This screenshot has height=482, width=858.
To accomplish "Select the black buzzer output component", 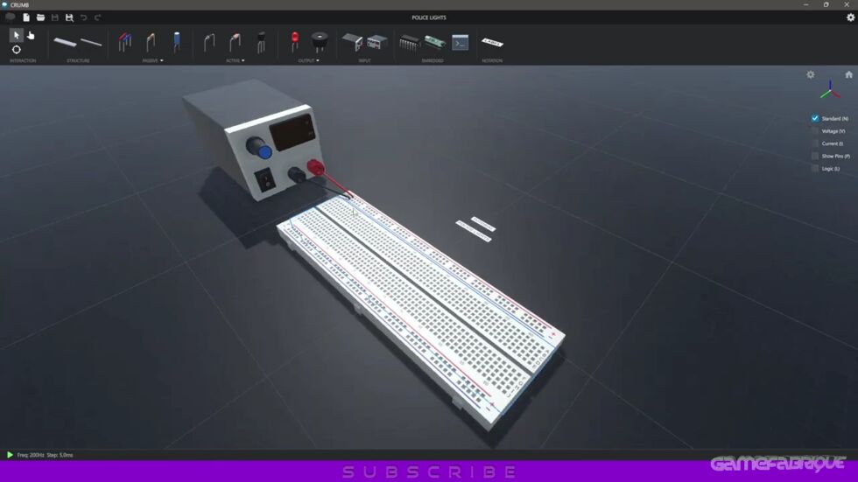I will coord(320,41).
